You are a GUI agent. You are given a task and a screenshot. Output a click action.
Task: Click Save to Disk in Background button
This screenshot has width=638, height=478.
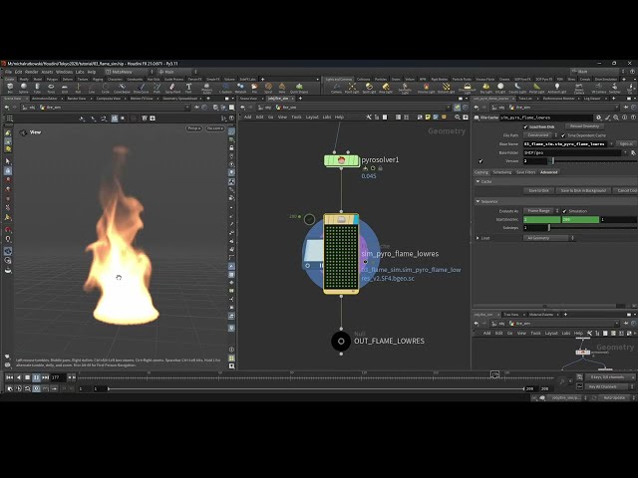coord(583,190)
